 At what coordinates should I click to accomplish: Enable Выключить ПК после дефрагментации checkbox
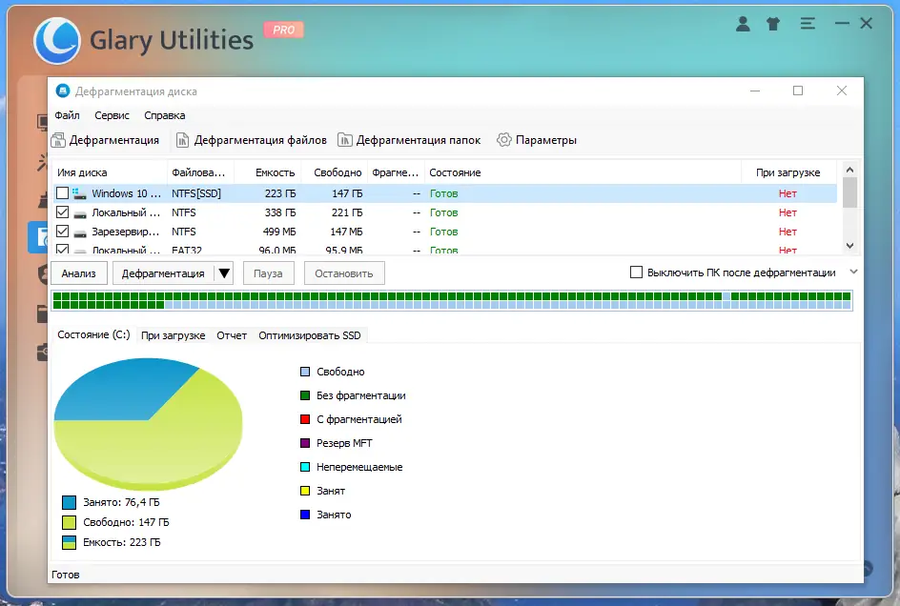click(636, 272)
